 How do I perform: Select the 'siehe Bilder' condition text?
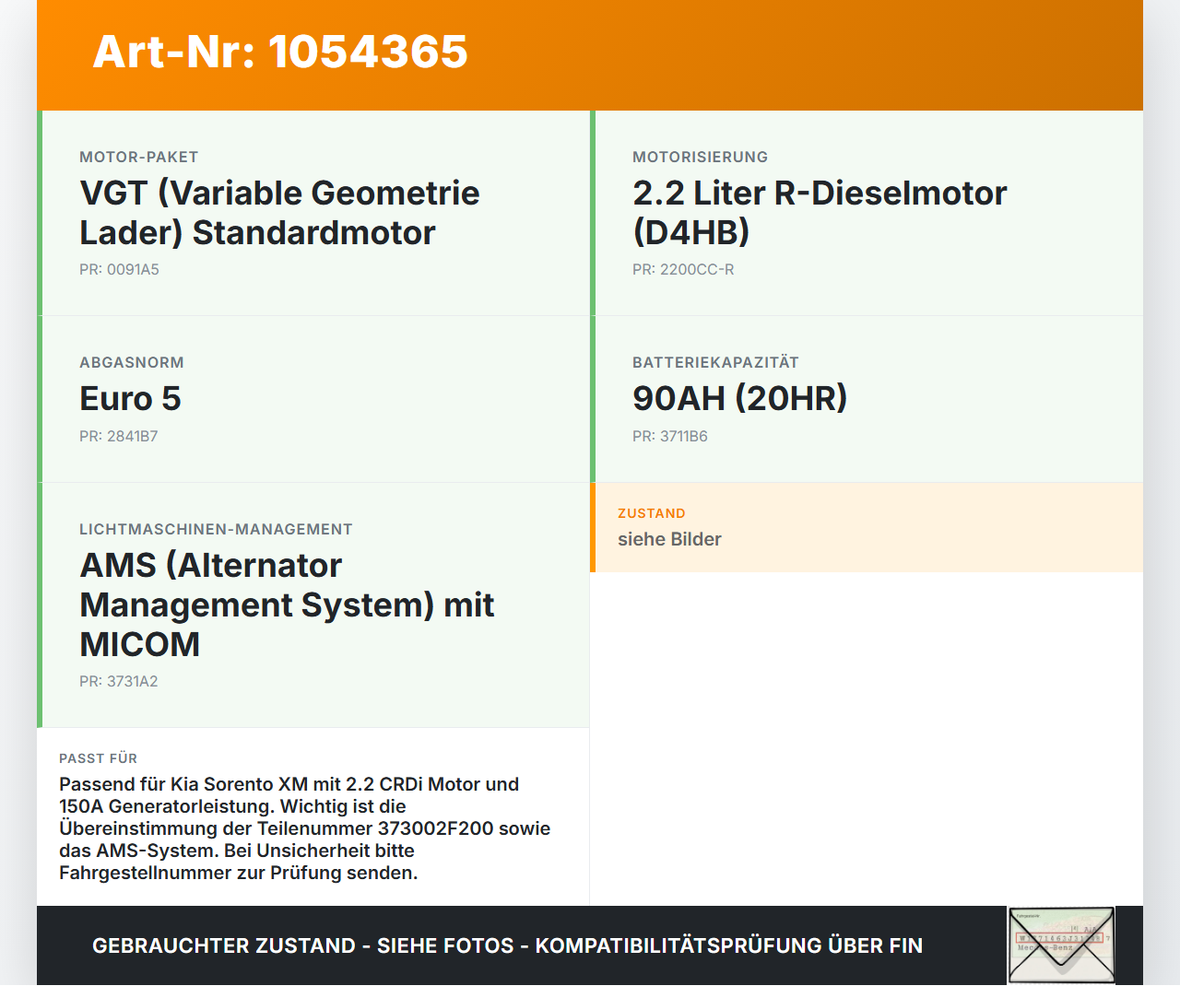669,539
